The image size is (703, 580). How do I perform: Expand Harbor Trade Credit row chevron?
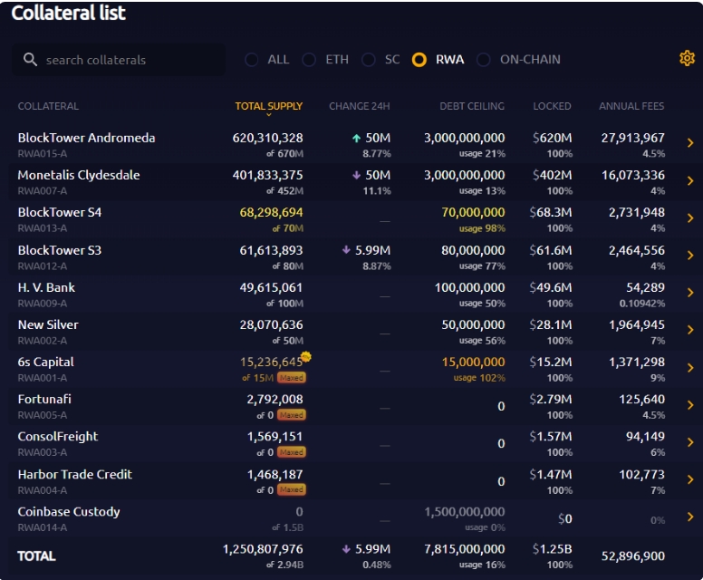[690, 479]
